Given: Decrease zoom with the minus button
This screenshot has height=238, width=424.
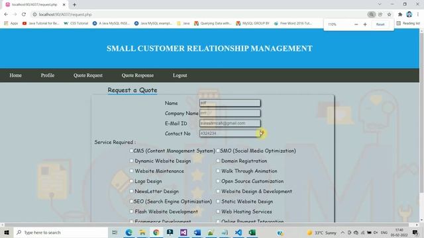Looking at the screenshot, I should (x=356, y=24).
